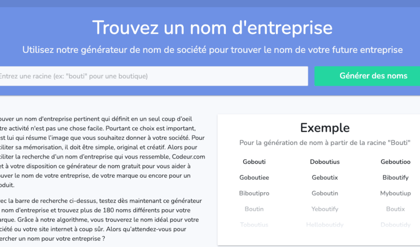
Task: Click the paragraph mentioning 180 different names
Action: pyautogui.click(x=101, y=220)
